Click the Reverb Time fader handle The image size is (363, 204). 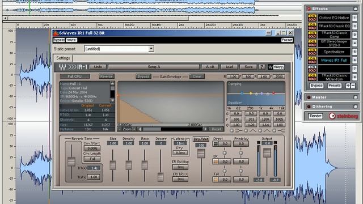(x=71, y=161)
